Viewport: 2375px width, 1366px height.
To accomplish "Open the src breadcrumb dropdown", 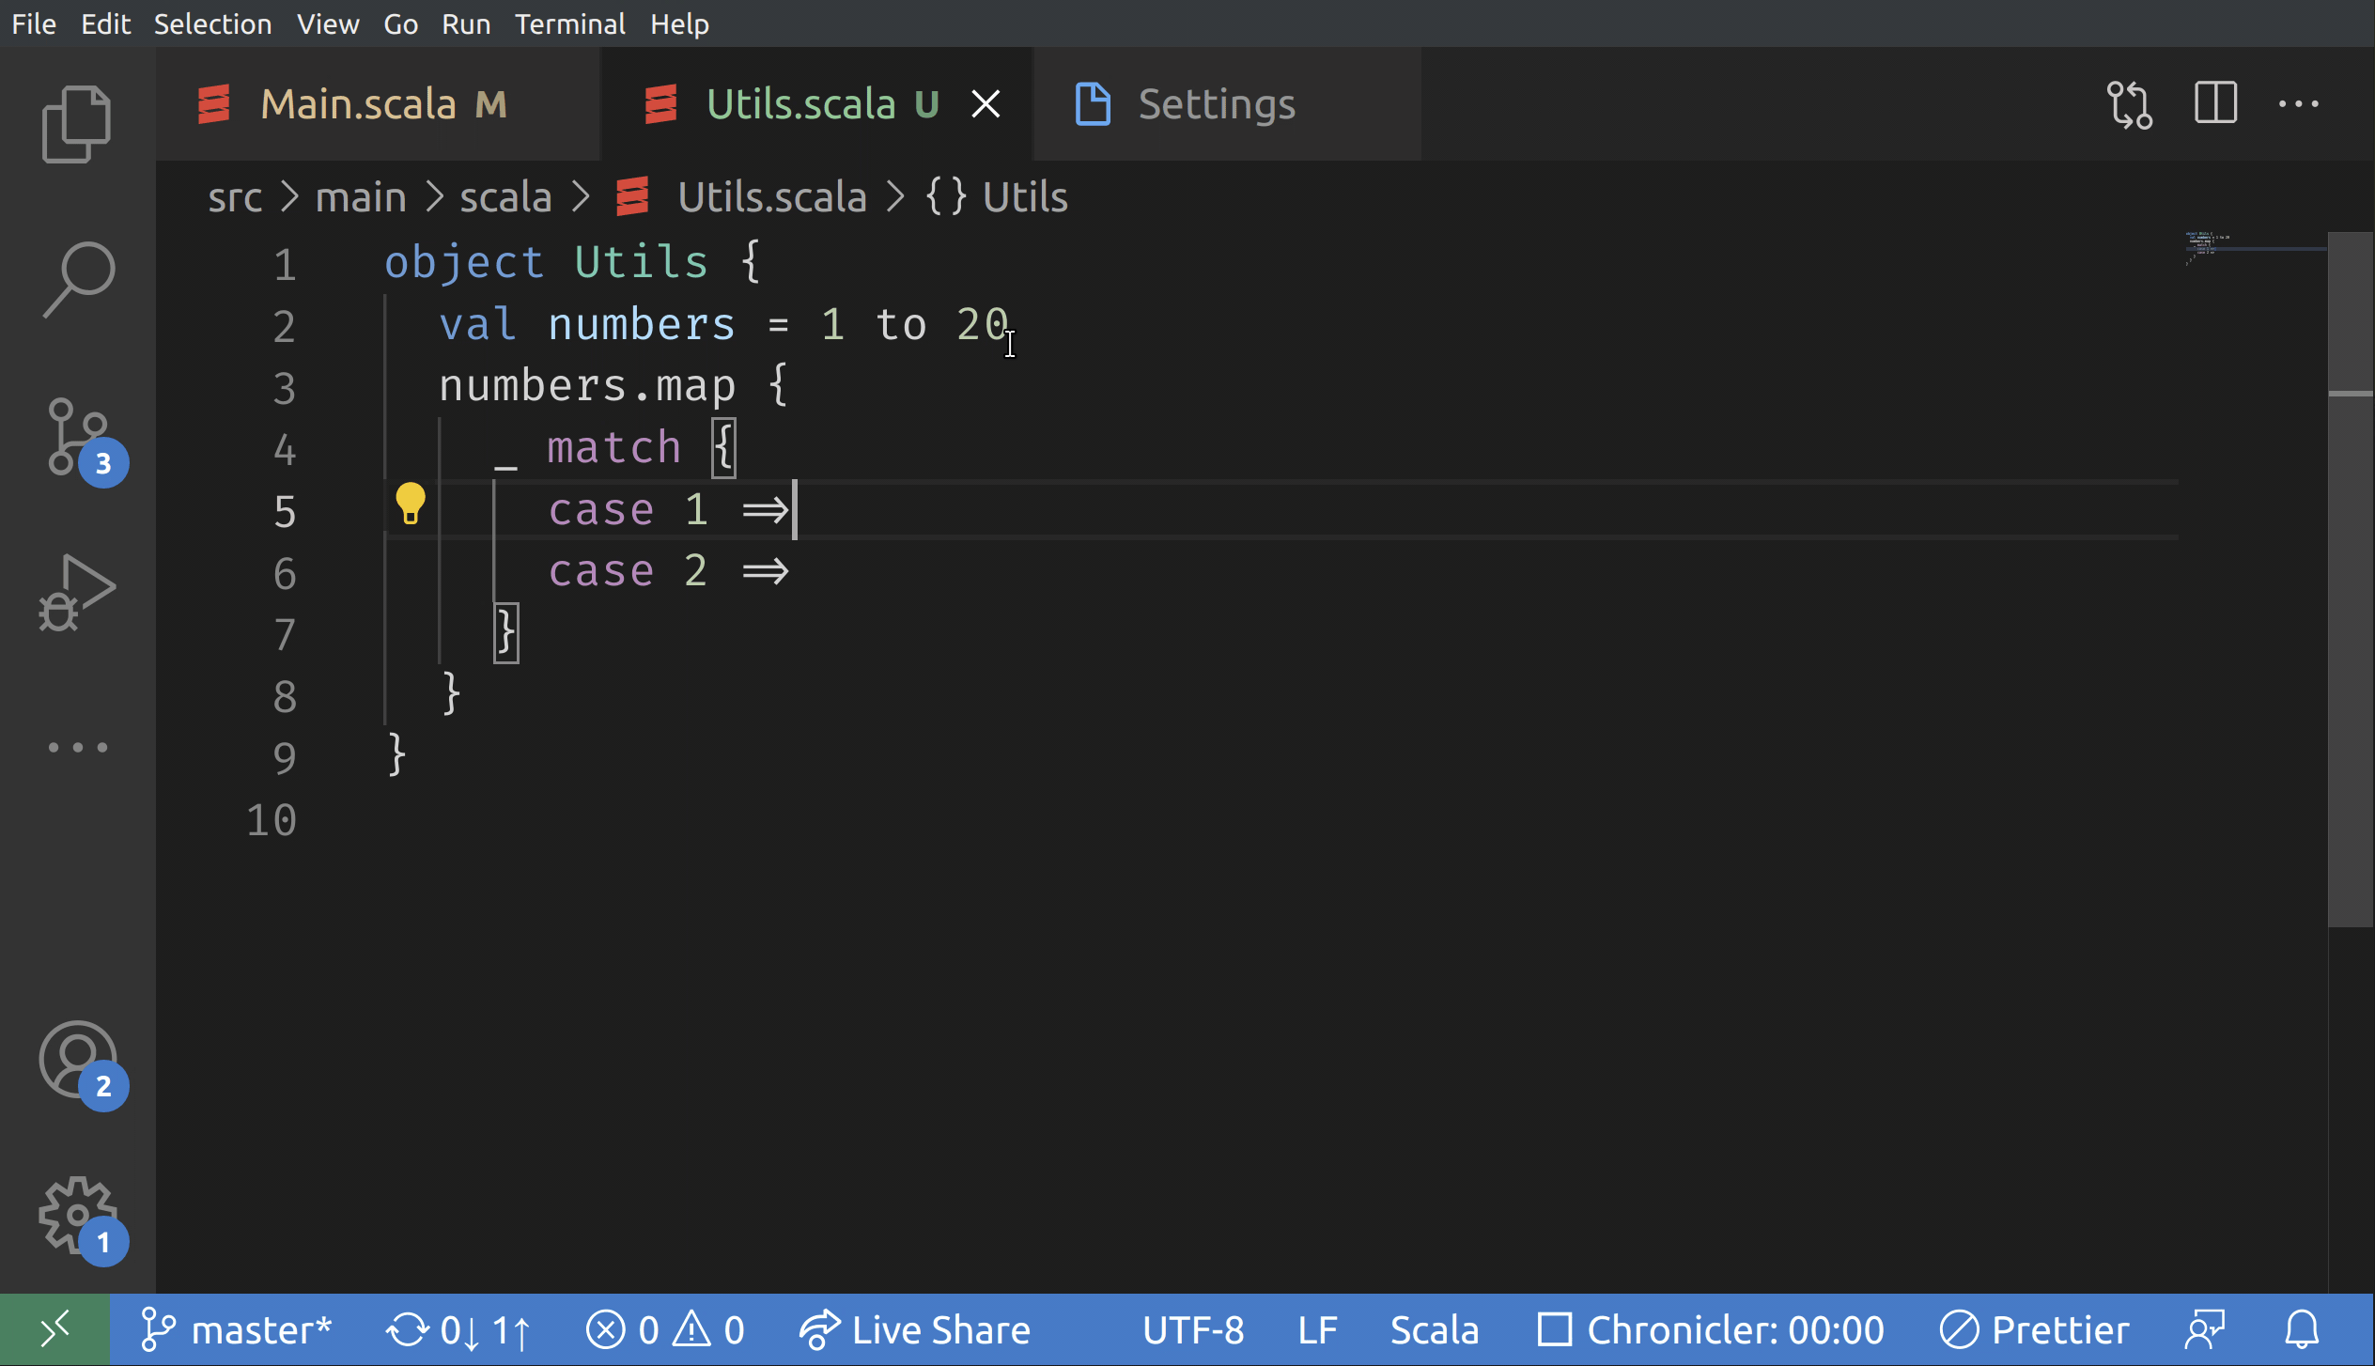I will [234, 196].
